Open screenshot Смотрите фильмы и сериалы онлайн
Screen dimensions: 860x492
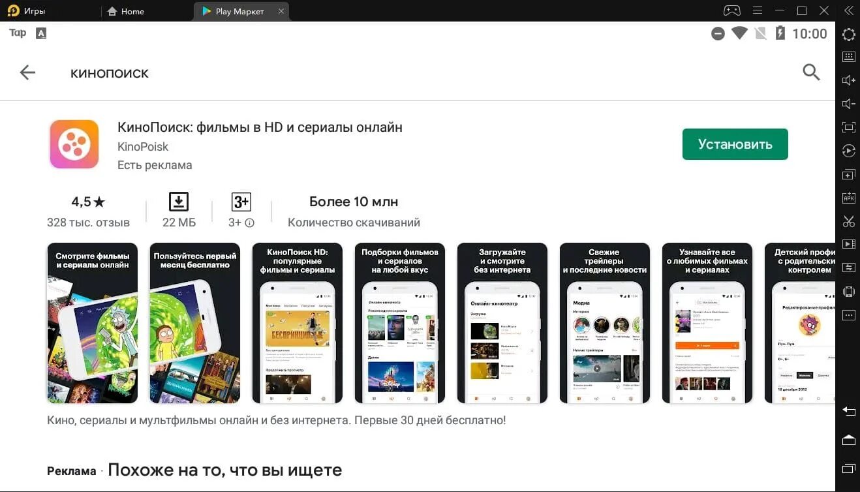[x=92, y=323]
